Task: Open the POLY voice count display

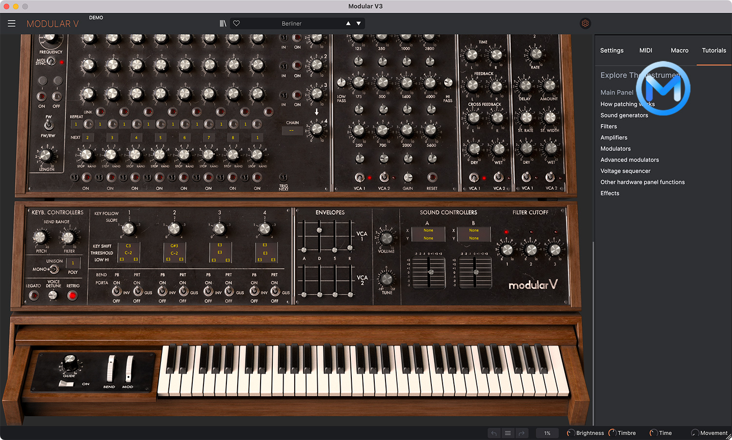Action: point(73,263)
